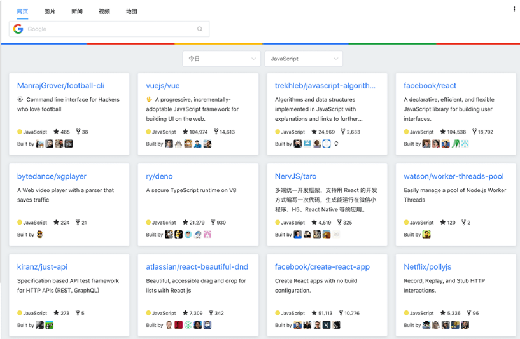Open the atlassian/react-beautiful-dnd repository link
This screenshot has height=339, width=520.
coord(197,266)
